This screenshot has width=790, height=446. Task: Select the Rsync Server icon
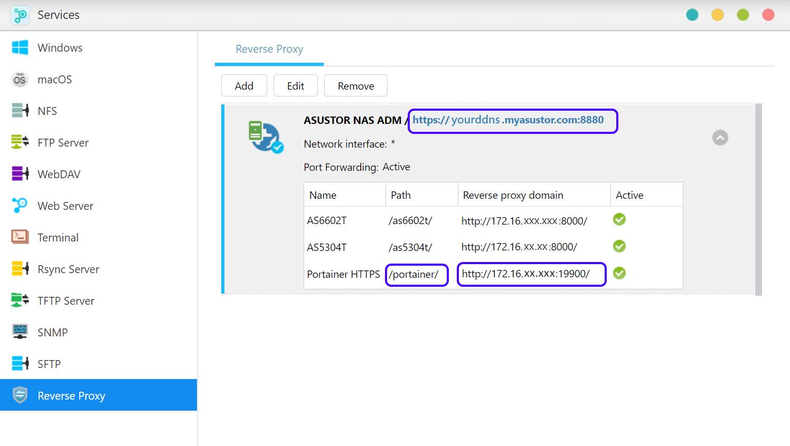[20, 269]
